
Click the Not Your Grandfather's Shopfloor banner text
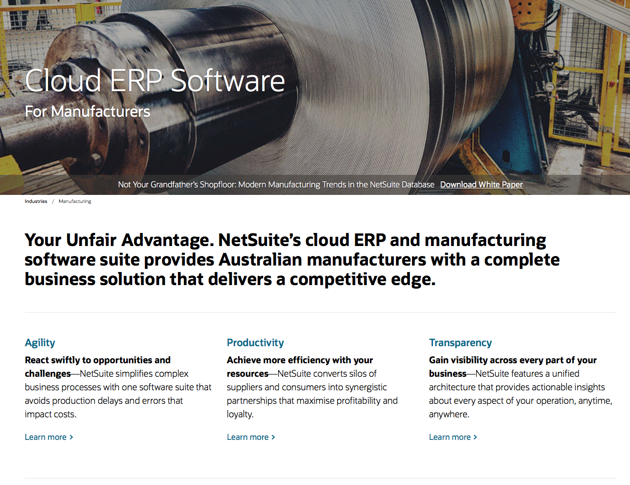coord(276,184)
